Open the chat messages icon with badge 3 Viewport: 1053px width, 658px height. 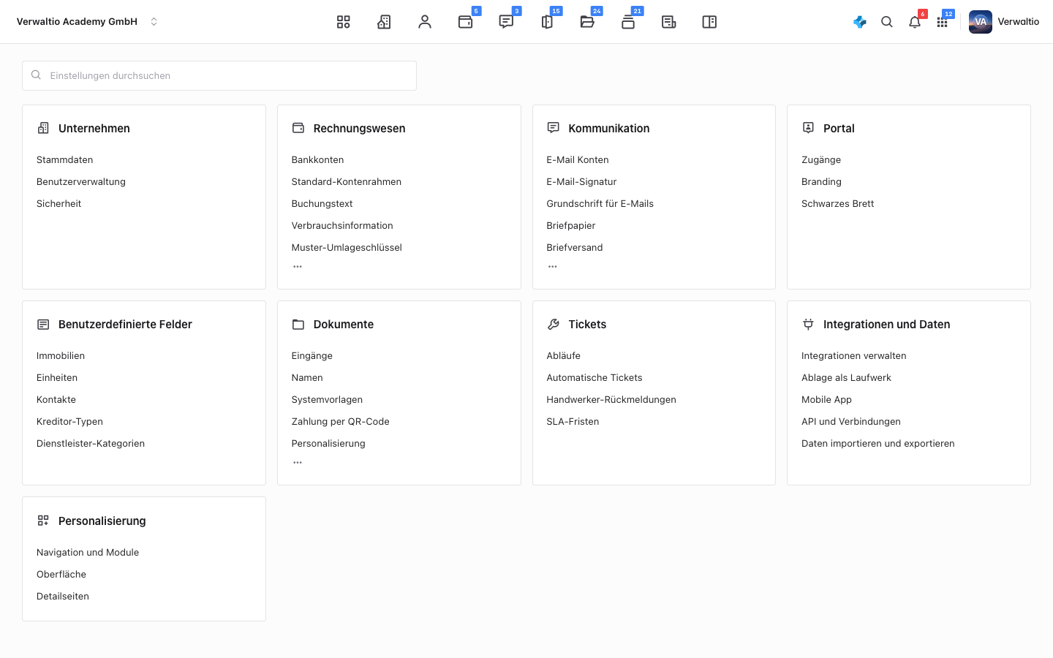point(506,22)
